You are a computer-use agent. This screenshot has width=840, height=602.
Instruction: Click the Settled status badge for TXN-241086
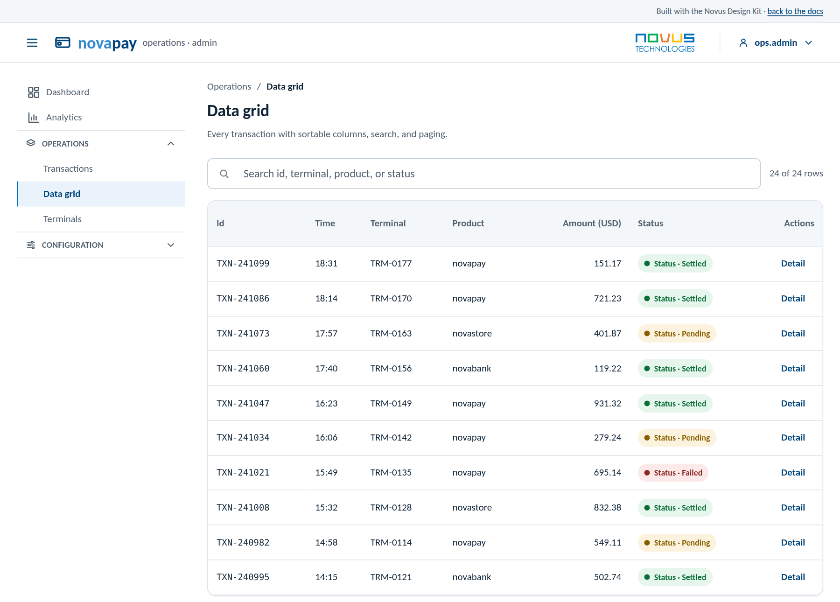pos(675,299)
